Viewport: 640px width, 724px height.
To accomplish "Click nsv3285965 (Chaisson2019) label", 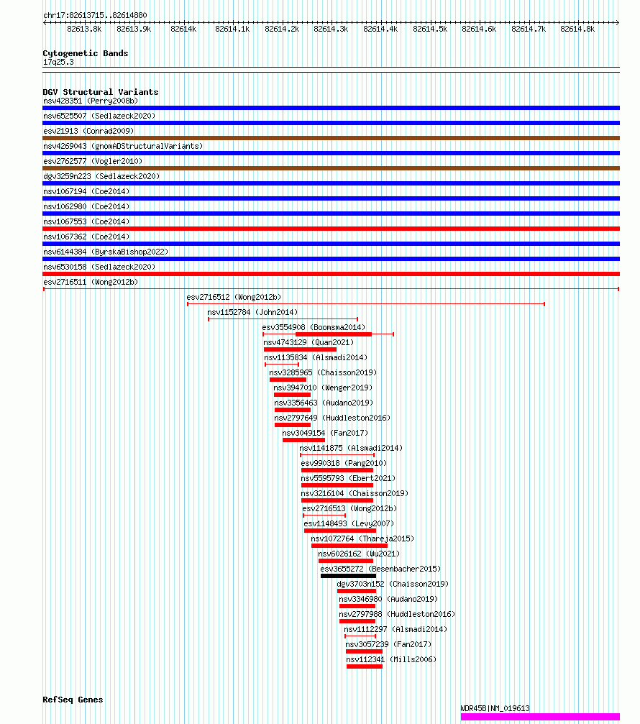I will coord(323,372).
